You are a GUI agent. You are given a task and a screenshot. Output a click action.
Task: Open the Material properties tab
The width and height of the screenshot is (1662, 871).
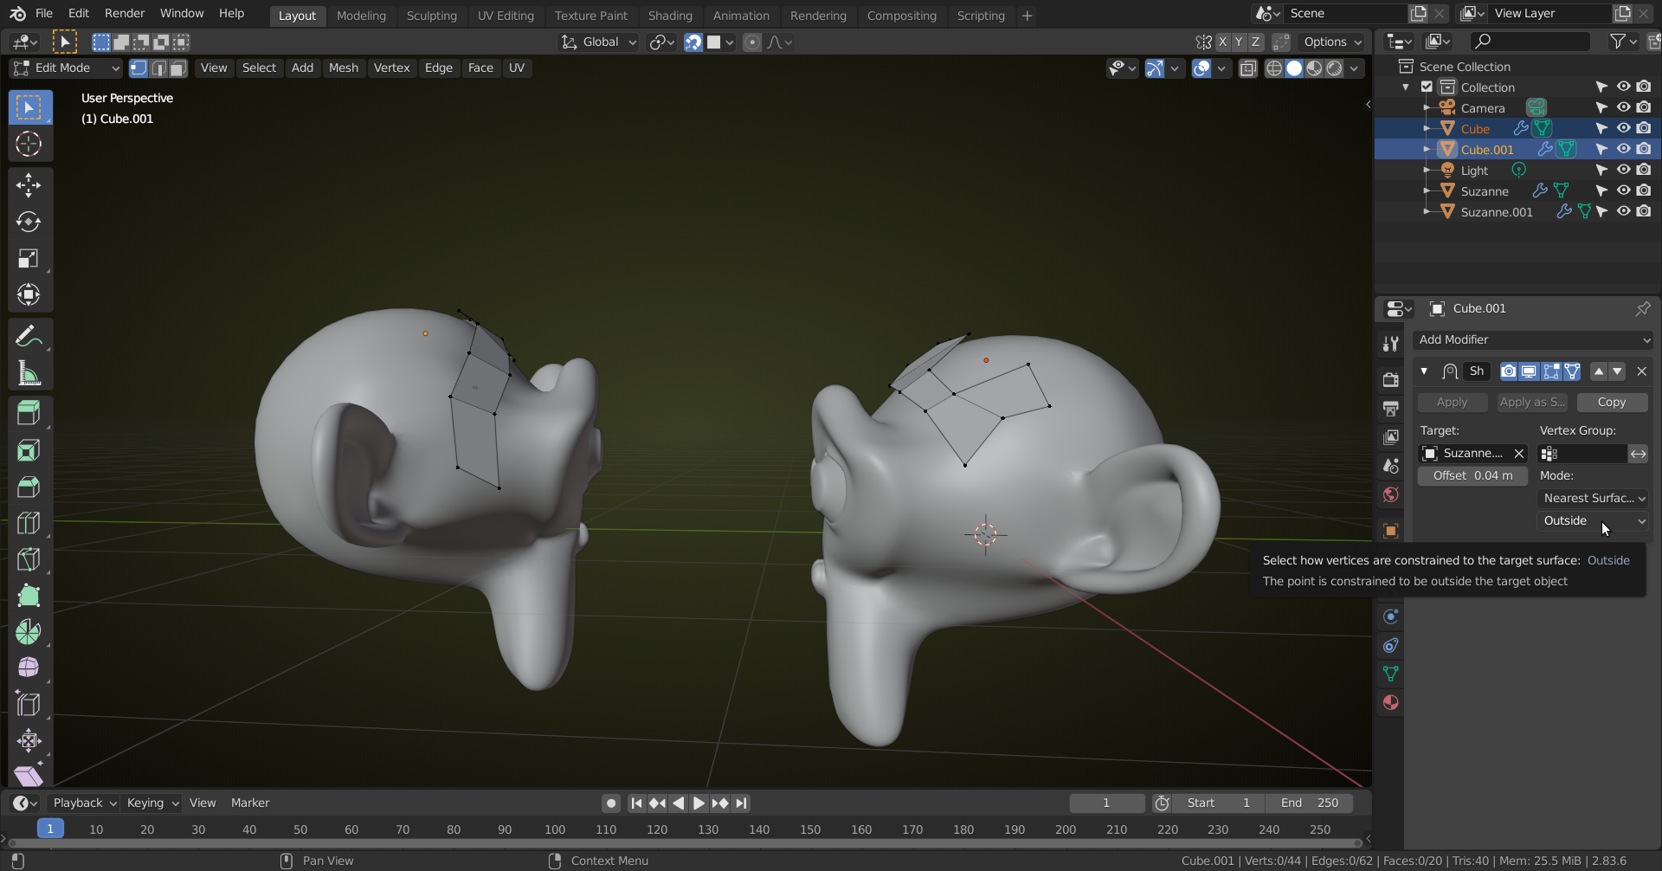1391,702
